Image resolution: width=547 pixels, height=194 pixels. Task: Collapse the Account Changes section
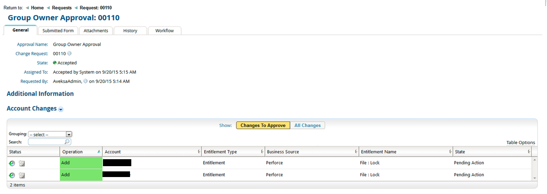point(61,110)
